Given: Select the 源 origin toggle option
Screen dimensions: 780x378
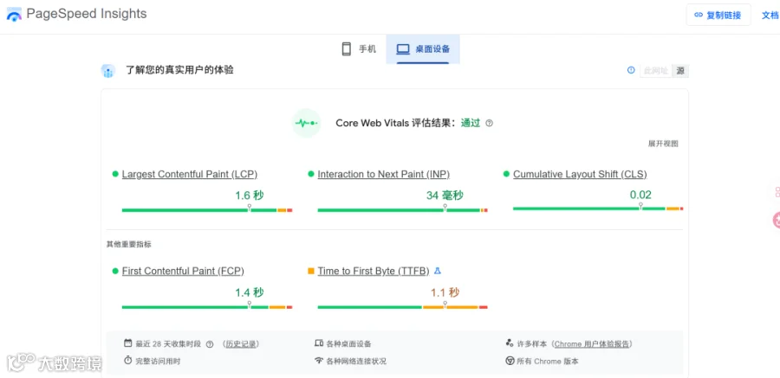Looking at the screenshot, I should 680,71.
